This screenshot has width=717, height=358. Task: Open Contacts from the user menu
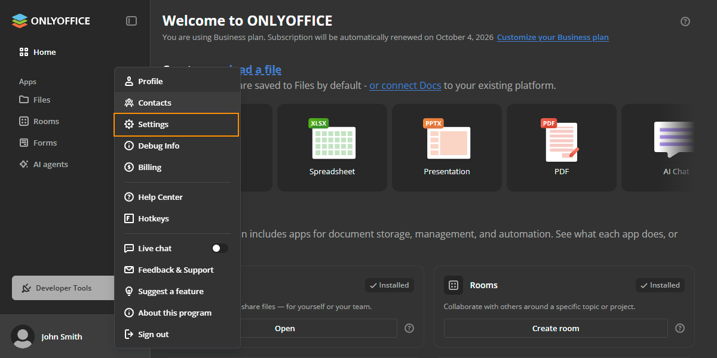(x=177, y=103)
